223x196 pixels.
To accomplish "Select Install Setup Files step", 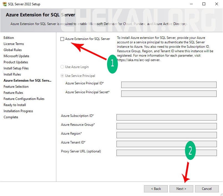I will (16, 68).
